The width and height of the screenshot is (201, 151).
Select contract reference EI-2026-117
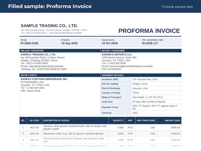click(x=150, y=43)
